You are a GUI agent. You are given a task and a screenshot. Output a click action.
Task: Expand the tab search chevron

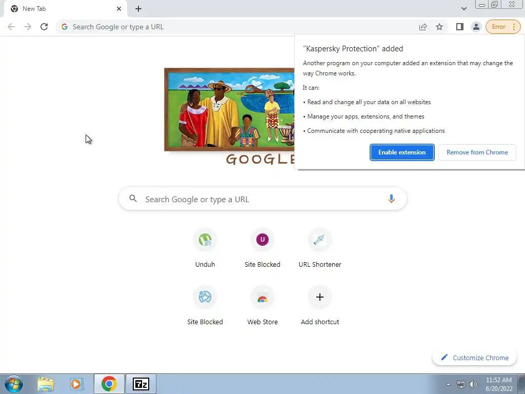point(463,9)
